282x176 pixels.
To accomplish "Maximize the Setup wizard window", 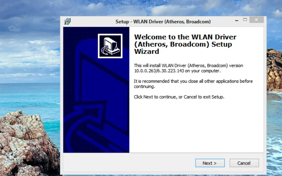I will (245, 20).
